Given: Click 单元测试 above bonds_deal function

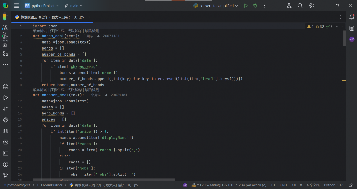Looking at the screenshot, I should (x=40, y=31).
